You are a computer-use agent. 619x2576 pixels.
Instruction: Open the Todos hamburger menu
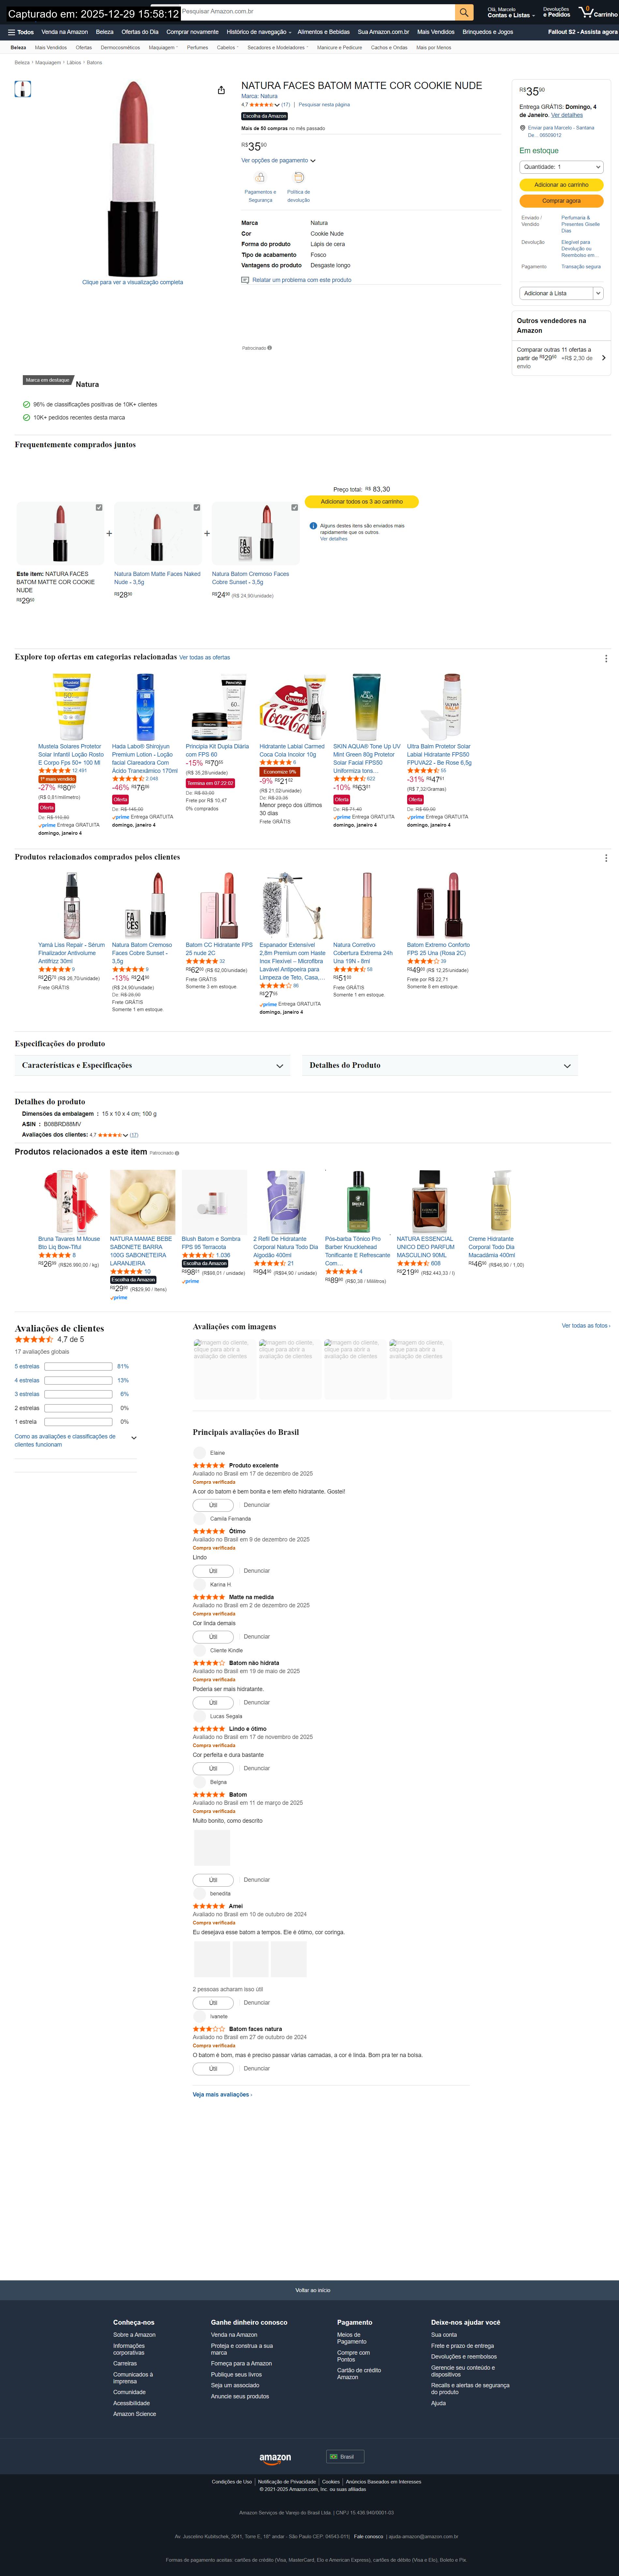pos(20,32)
